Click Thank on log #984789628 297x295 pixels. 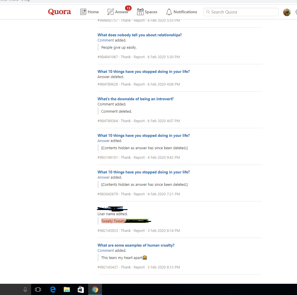point(126,84)
